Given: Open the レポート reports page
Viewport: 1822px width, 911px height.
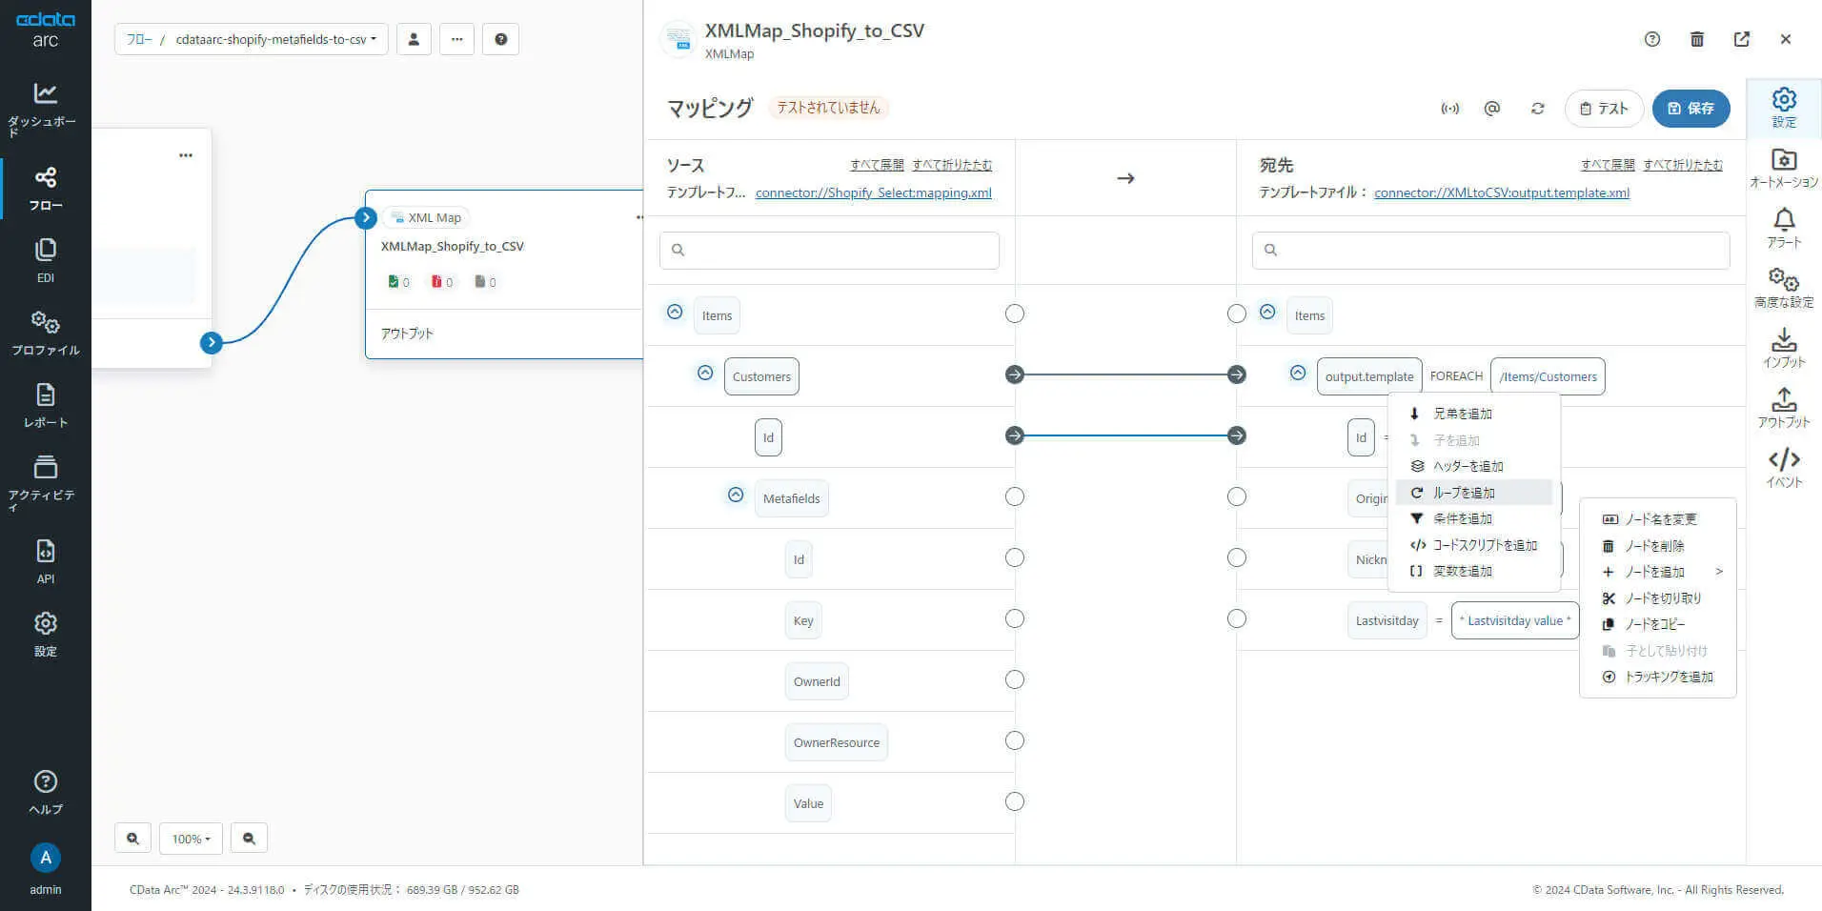Looking at the screenshot, I should coord(45,405).
